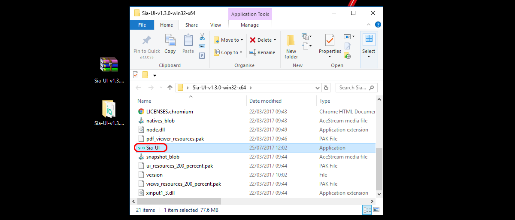Click the Pin to Quick access icon
Screen dimensions: 515x220
click(x=147, y=40)
